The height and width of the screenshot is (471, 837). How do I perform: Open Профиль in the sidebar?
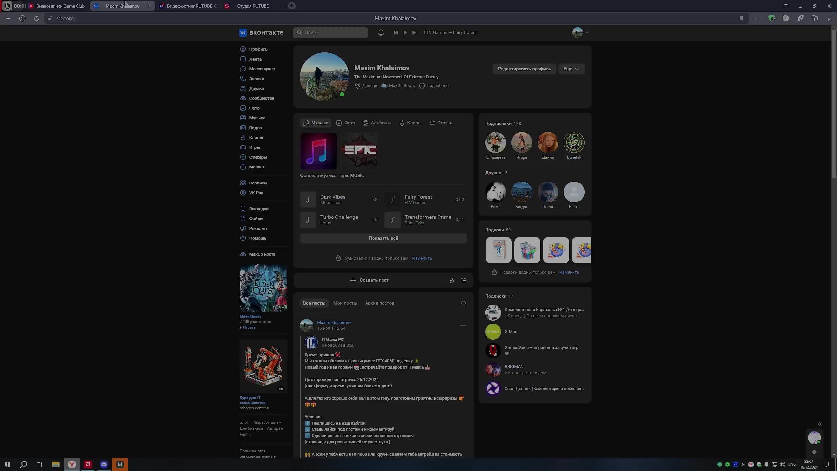(258, 49)
